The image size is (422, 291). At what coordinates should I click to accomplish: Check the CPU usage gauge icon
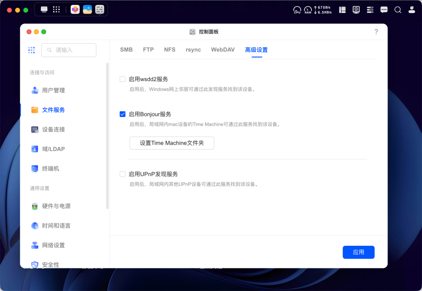(x=297, y=10)
